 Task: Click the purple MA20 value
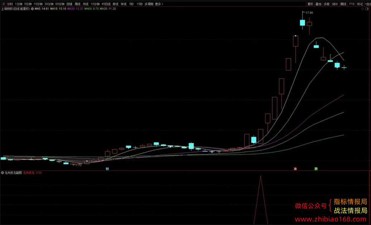click(x=75, y=9)
